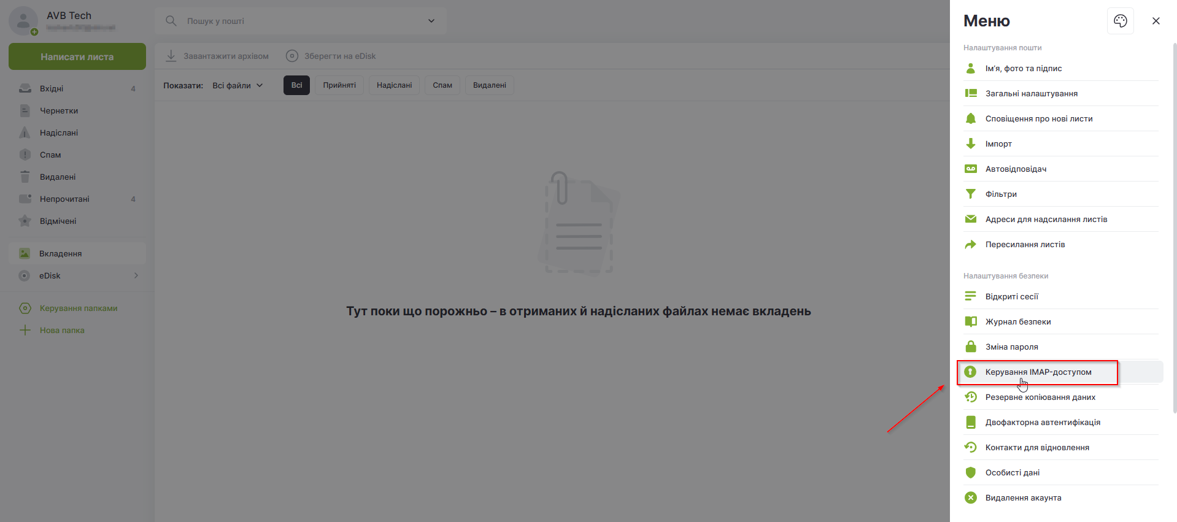Click the Автовідповідач voicemail icon

point(970,169)
